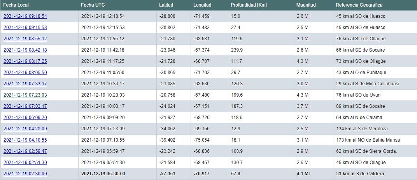Click the Magnitud column header
Image resolution: width=417 pixels, height=180 pixels.
[x=306, y=5]
